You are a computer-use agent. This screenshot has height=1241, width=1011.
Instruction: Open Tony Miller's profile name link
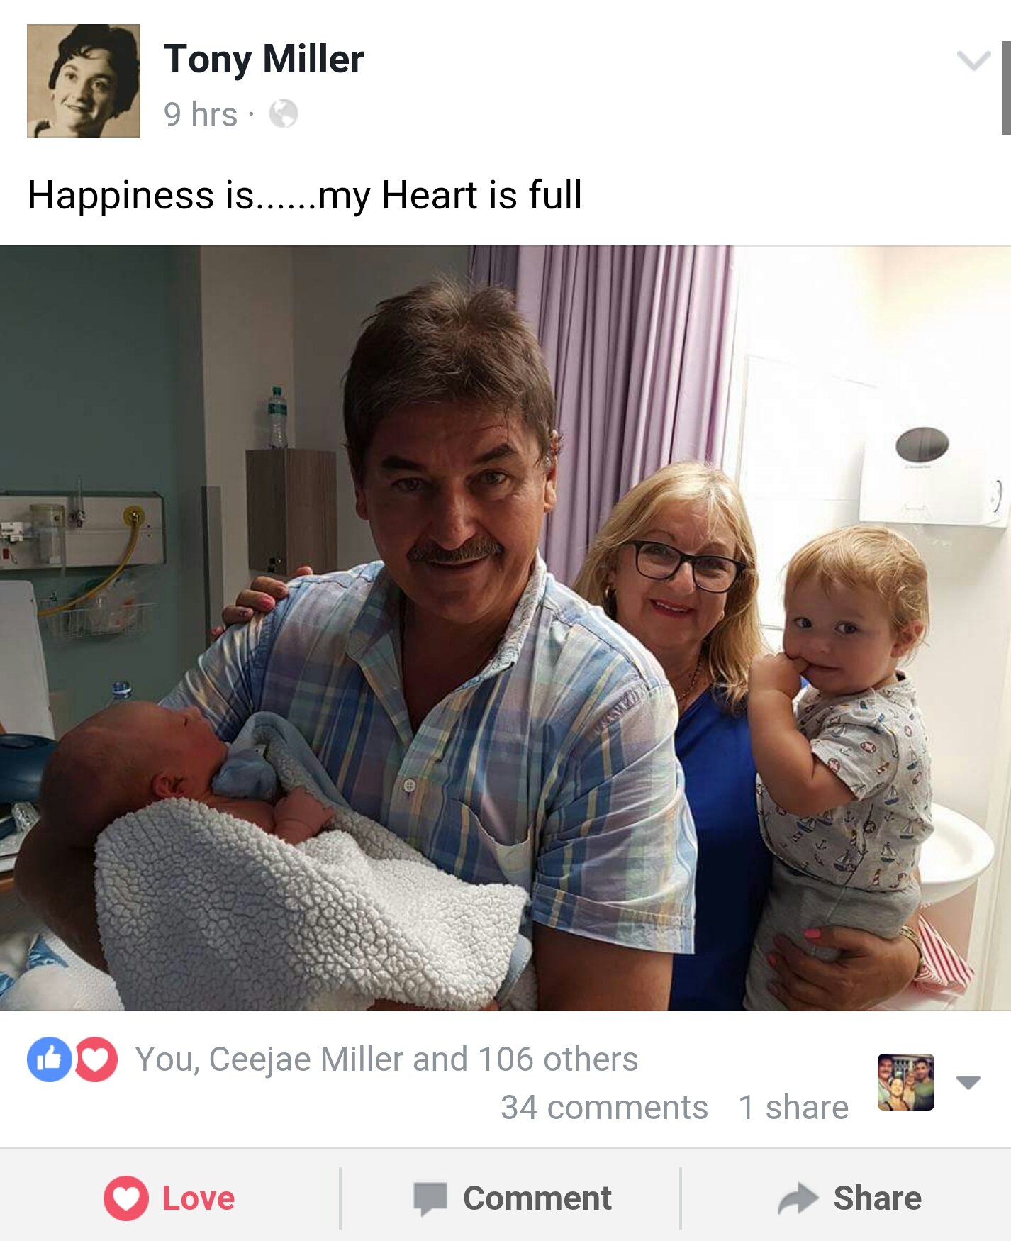pyautogui.click(x=264, y=59)
